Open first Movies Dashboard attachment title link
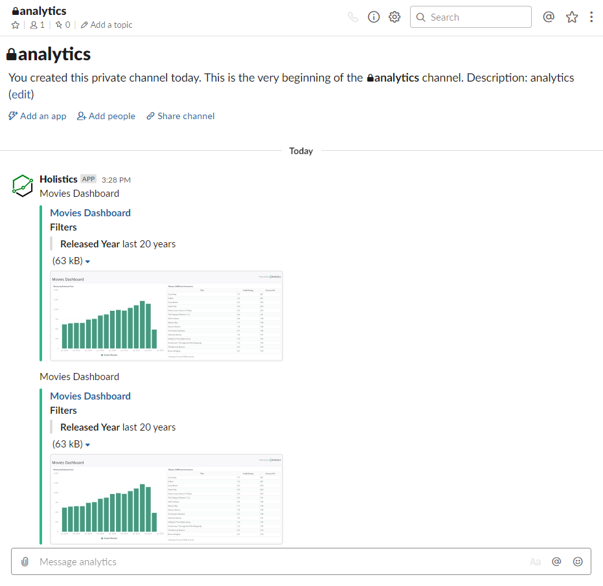 pos(91,213)
